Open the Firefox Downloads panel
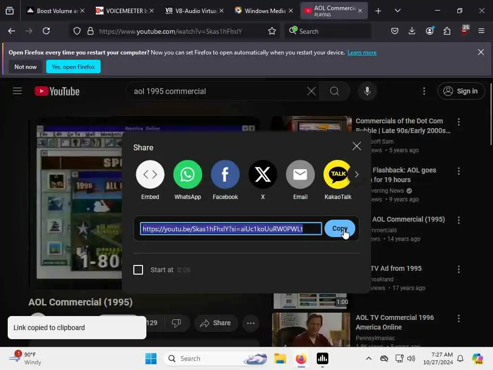 412,31
